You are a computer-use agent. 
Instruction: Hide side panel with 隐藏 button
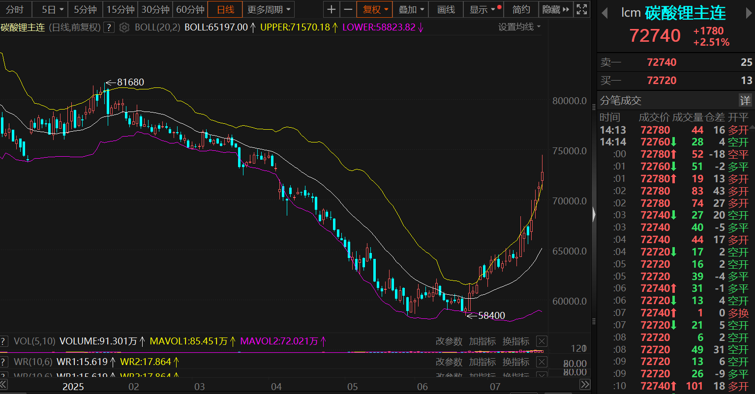(556, 9)
